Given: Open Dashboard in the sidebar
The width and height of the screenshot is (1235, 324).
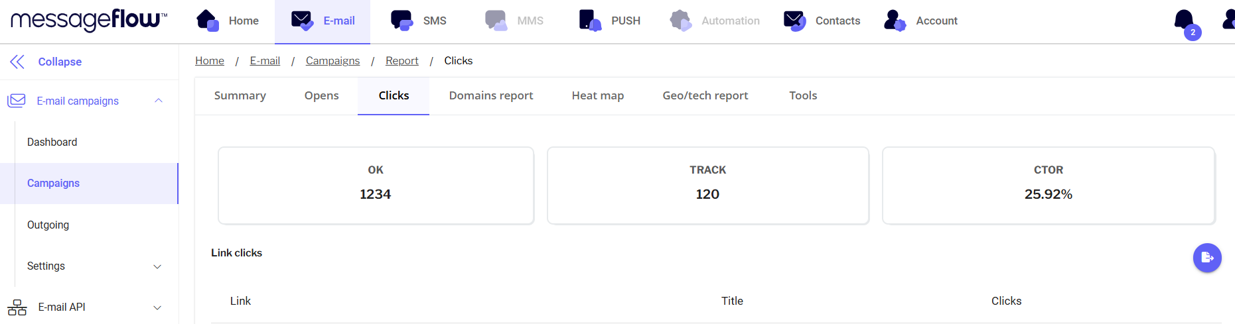Looking at the screenshot, I should (52, 142).
